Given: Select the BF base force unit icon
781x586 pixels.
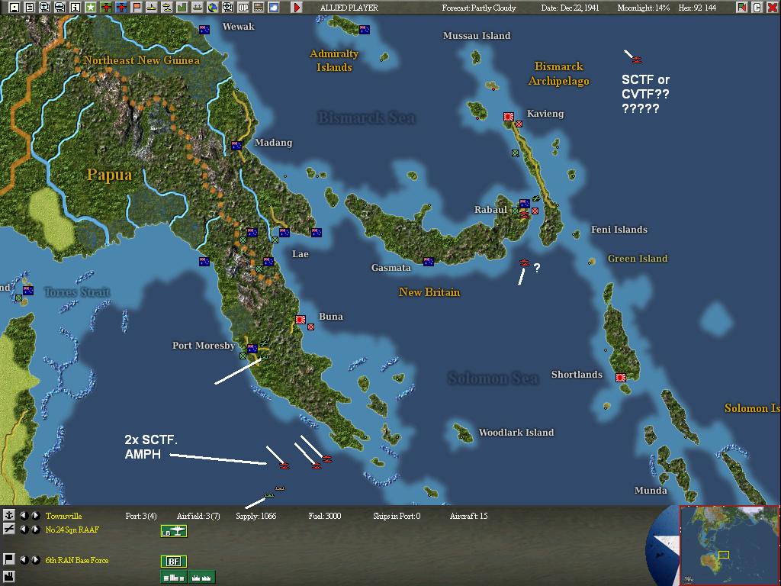Looking at the screenshot, I should point(174,562).
